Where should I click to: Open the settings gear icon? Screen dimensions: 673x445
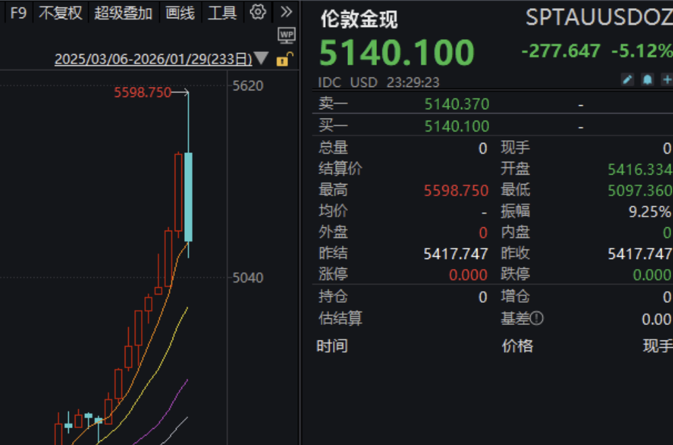click(x=258, y=12)
